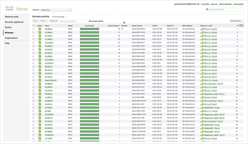Click the connectivity bar in row 1

point(90,29)
